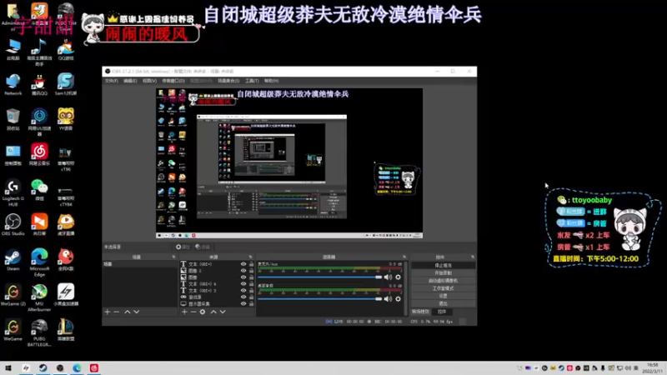Open 虎牙直播 desktop shortcut
This screenshot has width=667, height=375.
pyautogui.click(x=66, y=225)
